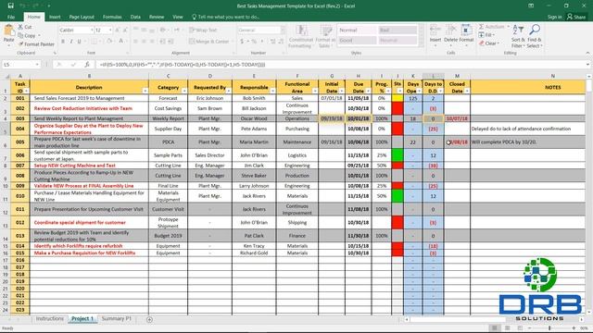Open the font name dropdown
593x333 pixels.
tap(92, 30)
